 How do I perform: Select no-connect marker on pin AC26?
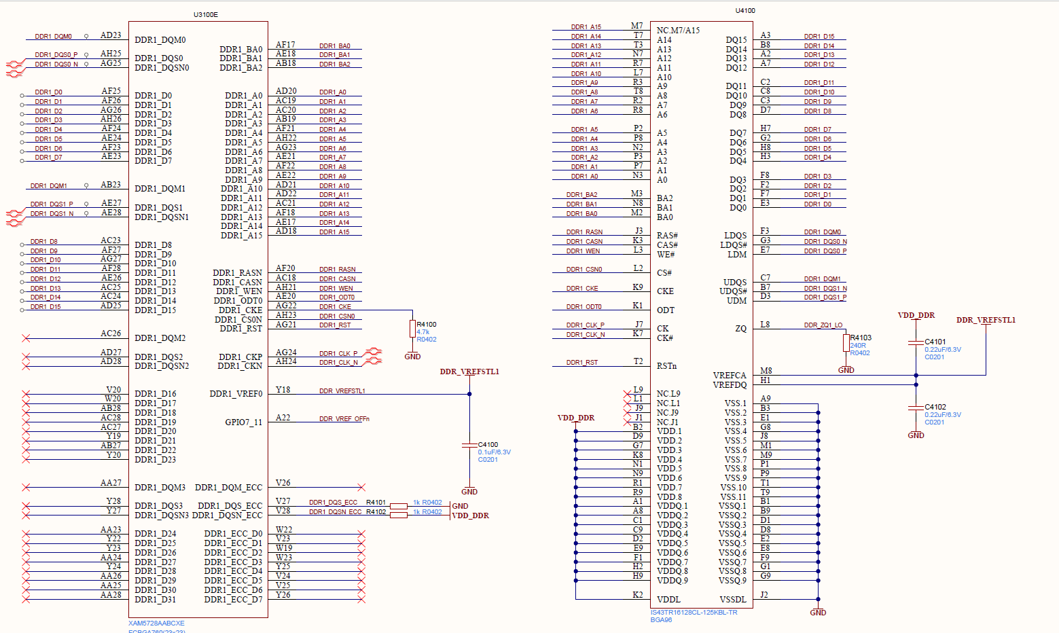(26, 338)
